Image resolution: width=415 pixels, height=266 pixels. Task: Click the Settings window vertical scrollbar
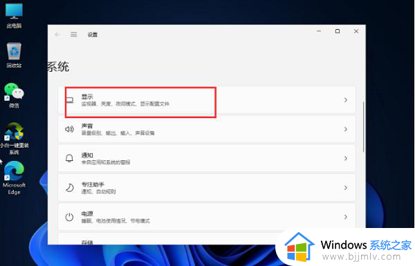[363, 127]
